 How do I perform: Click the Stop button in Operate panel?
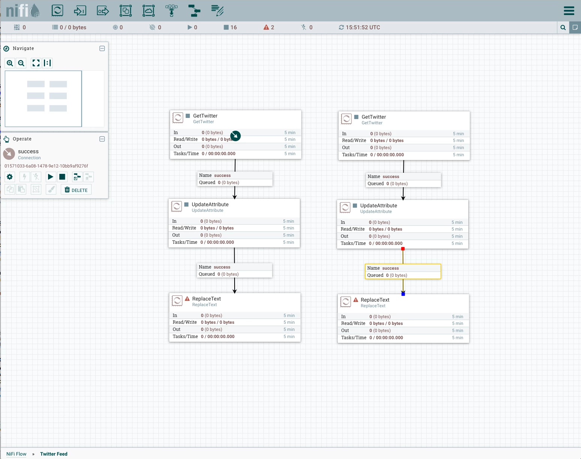(x=62, y=177)
